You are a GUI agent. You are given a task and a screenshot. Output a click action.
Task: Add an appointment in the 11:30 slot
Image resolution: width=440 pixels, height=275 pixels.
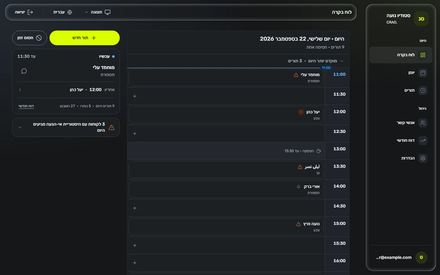pos(135,96)
